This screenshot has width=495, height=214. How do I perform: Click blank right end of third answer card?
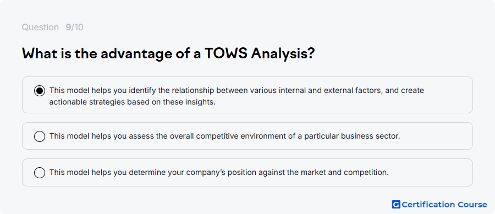tap(431, 172)
